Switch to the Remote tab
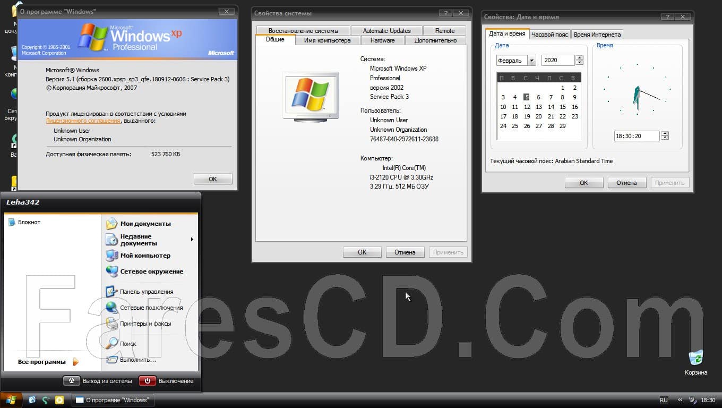Screen dimensions: 722x408 point(445,31)
